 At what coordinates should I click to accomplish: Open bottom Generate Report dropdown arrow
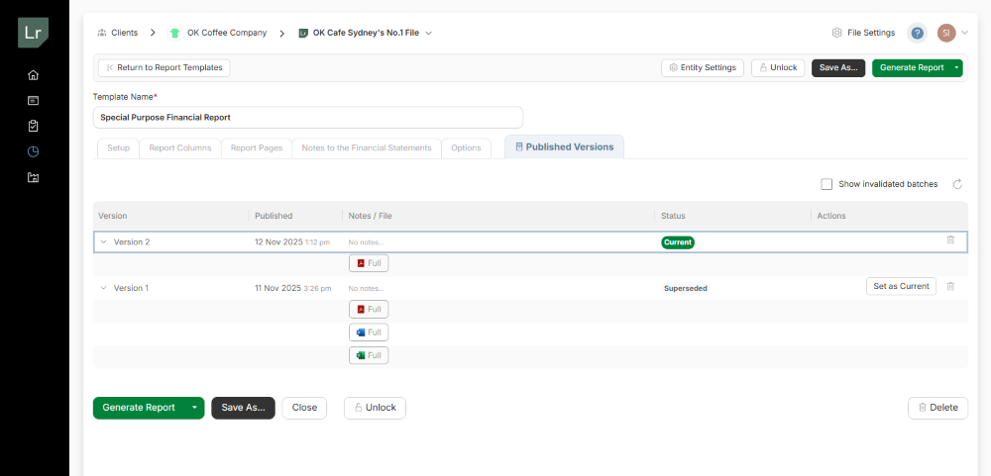point(194,408)
